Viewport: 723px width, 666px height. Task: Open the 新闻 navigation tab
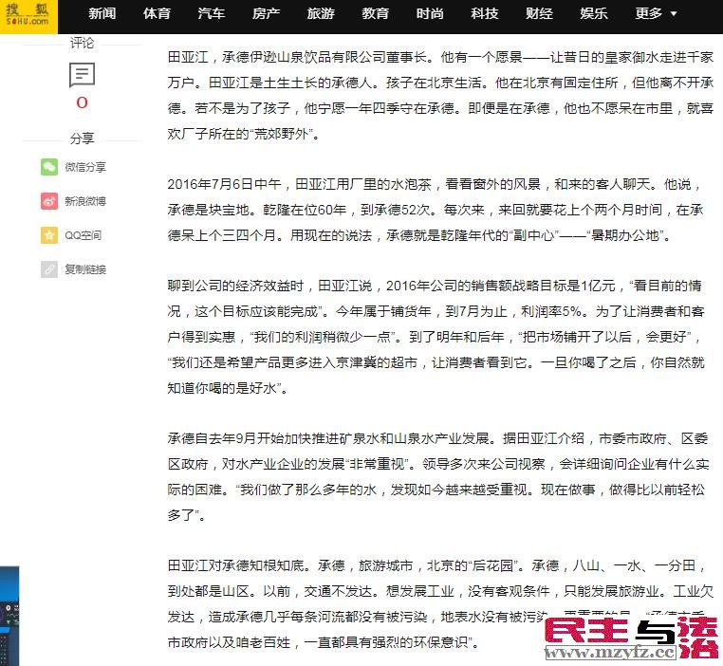(x=102, y=14)
